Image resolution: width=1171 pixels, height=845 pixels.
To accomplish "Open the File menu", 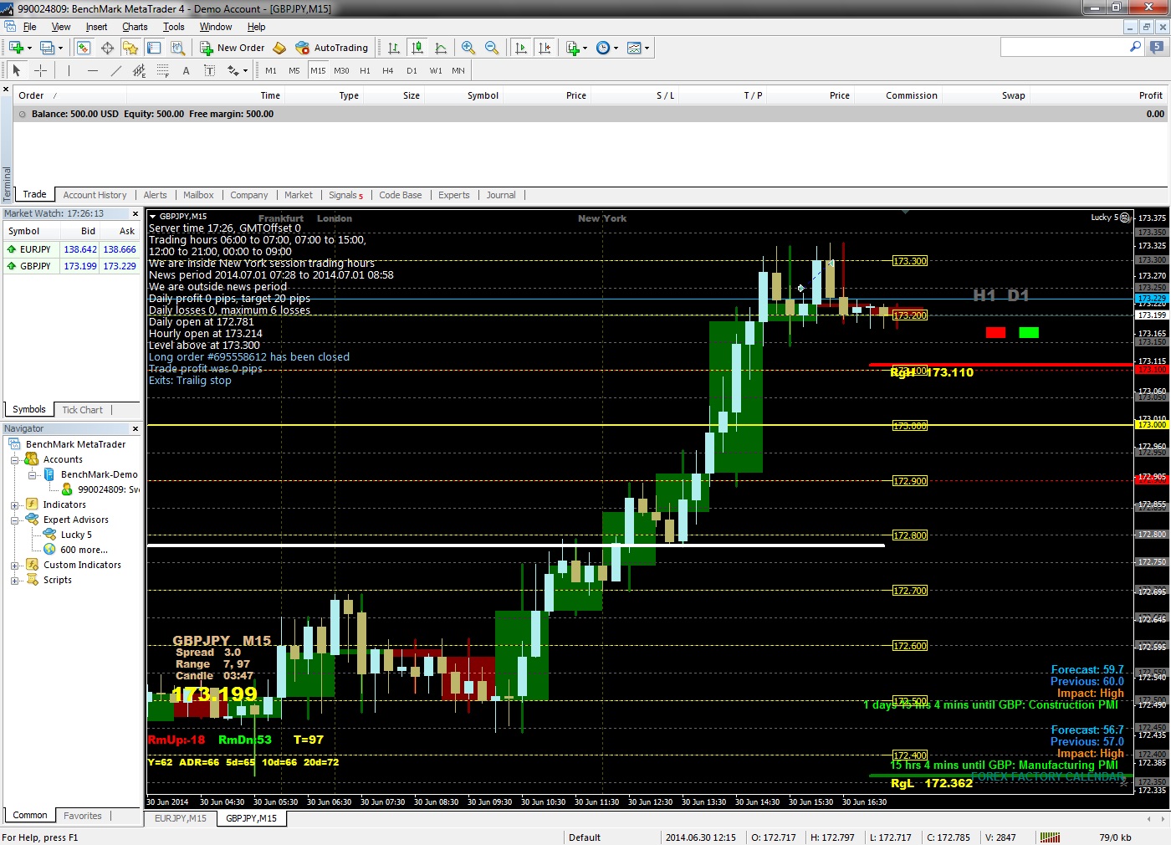I will [30, 27].
